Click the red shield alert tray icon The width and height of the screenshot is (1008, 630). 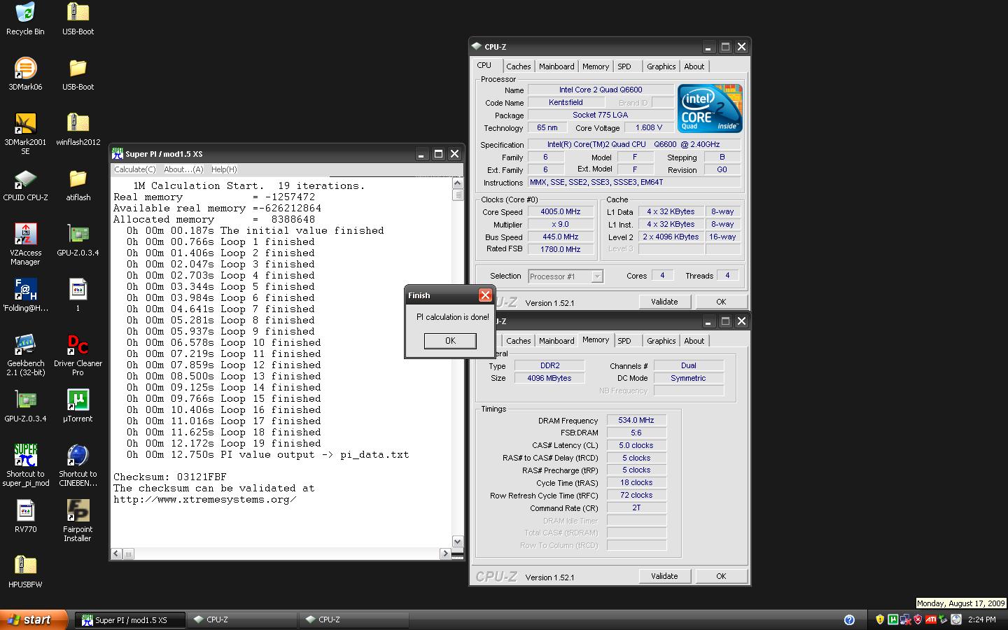click(x=918, y=619)
